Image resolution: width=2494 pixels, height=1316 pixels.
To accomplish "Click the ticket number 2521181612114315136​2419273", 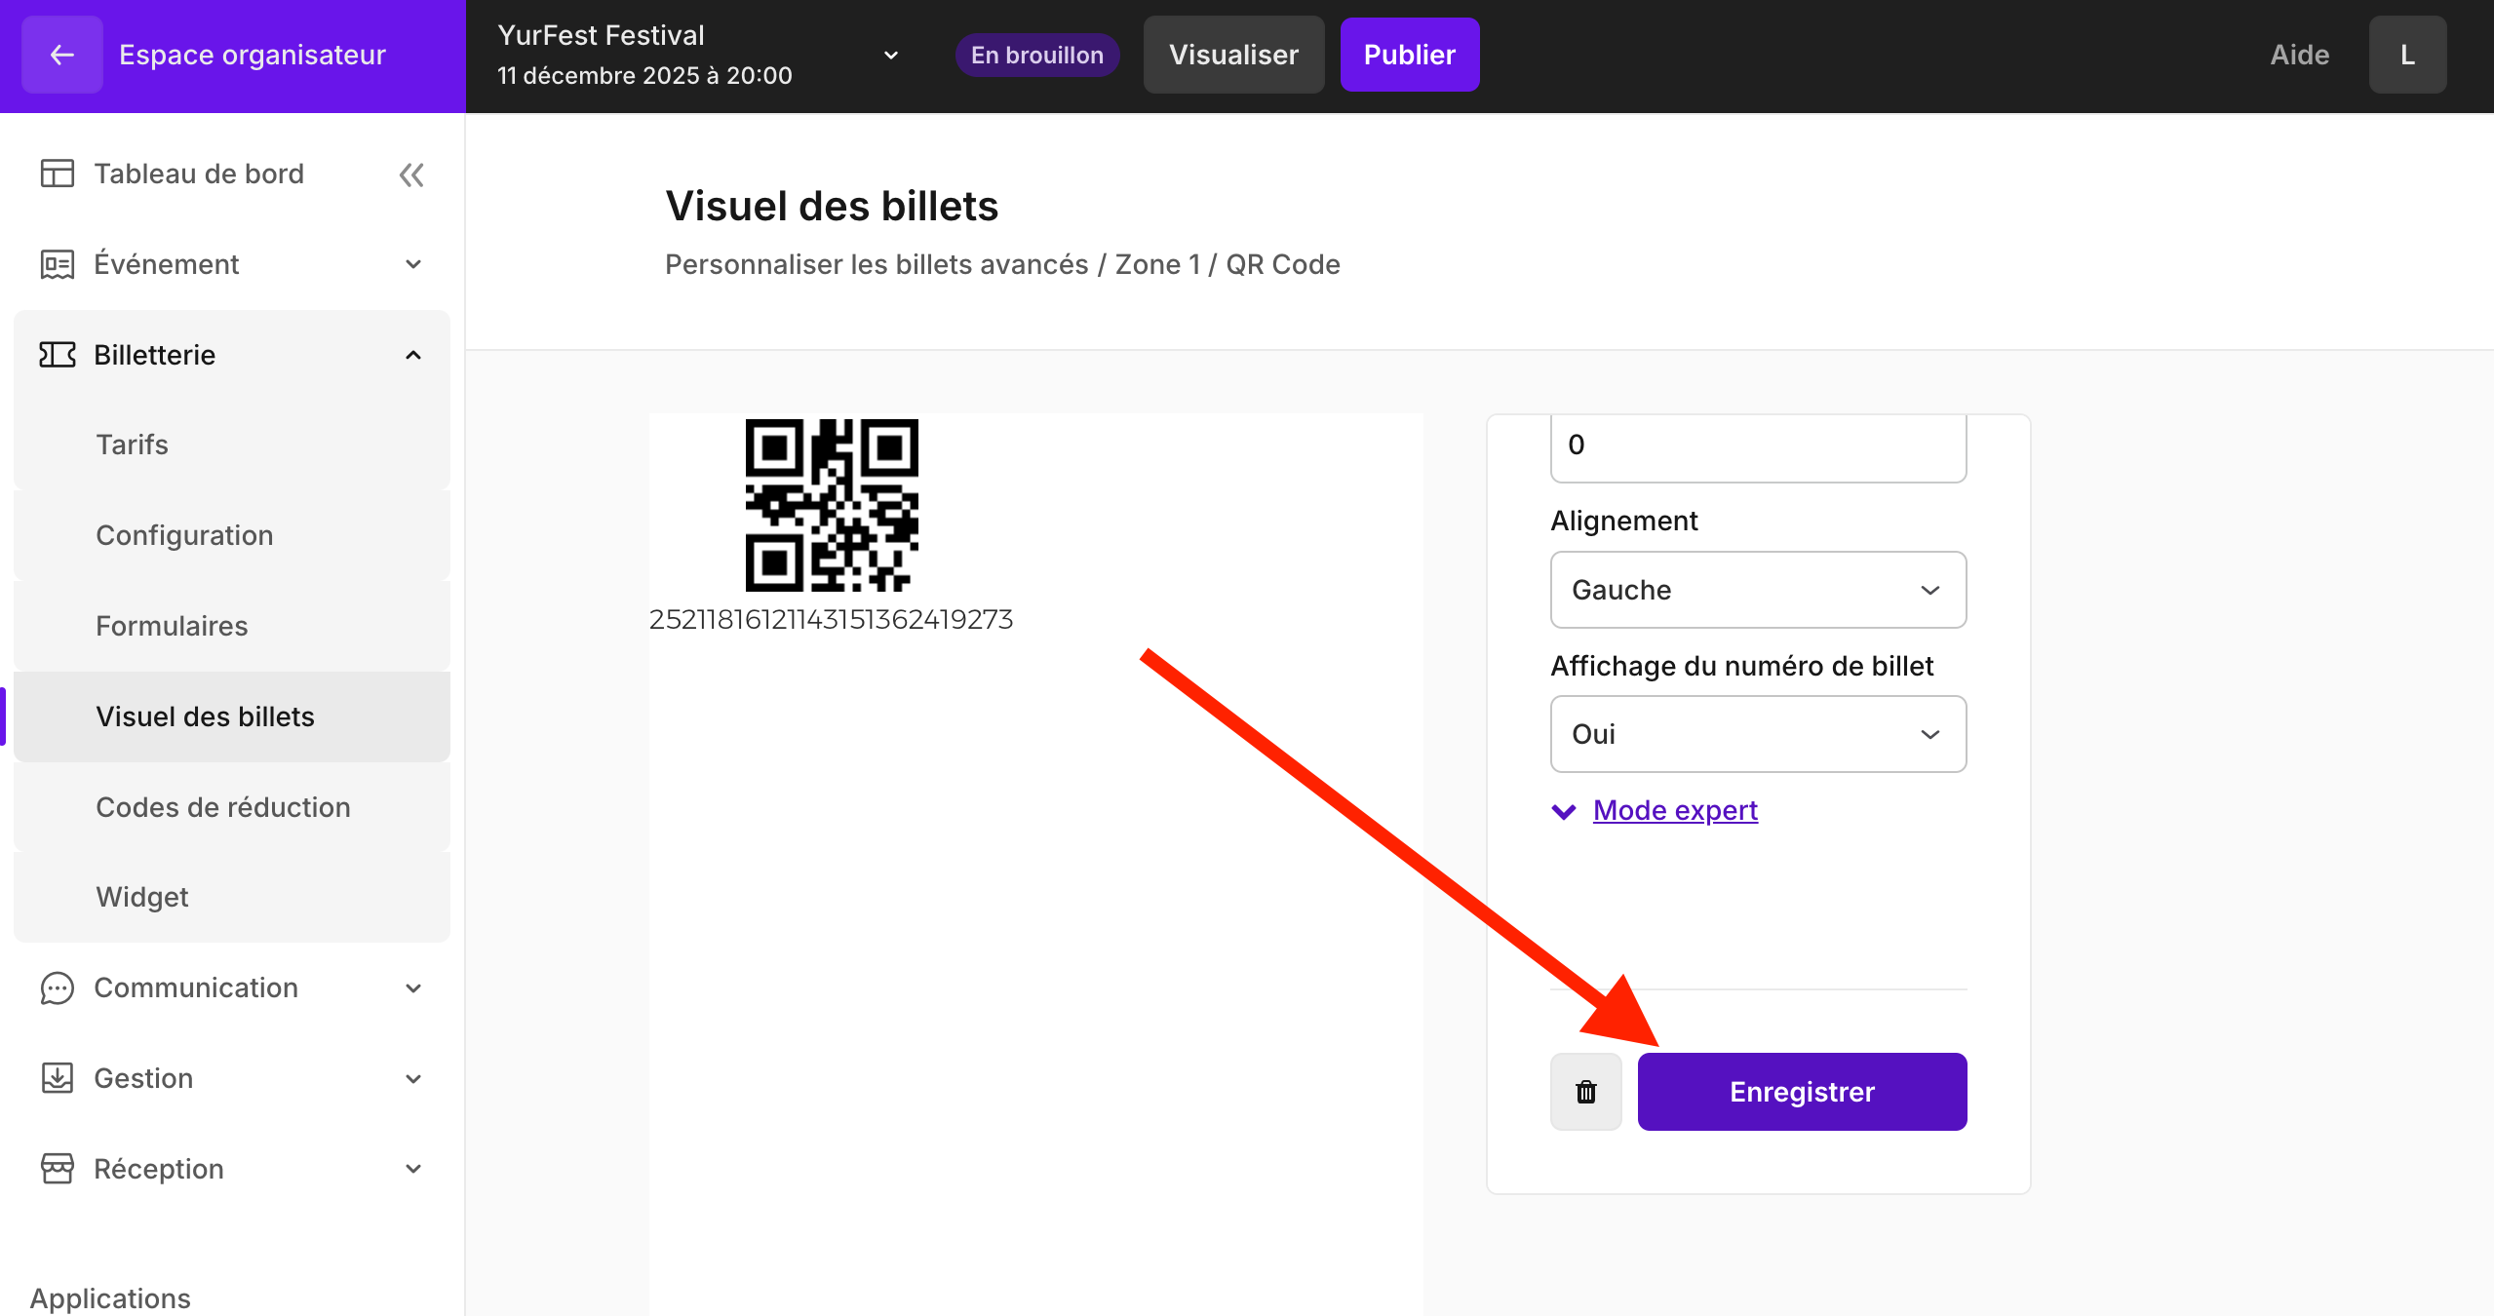I will click(x=831, y=619).
